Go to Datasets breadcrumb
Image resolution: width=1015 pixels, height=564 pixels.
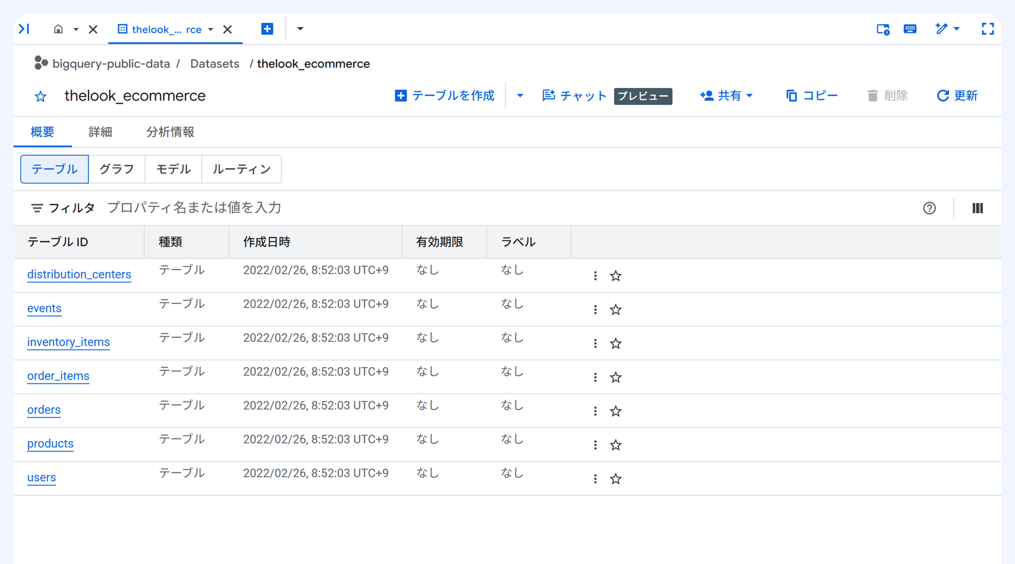(215, 64)
